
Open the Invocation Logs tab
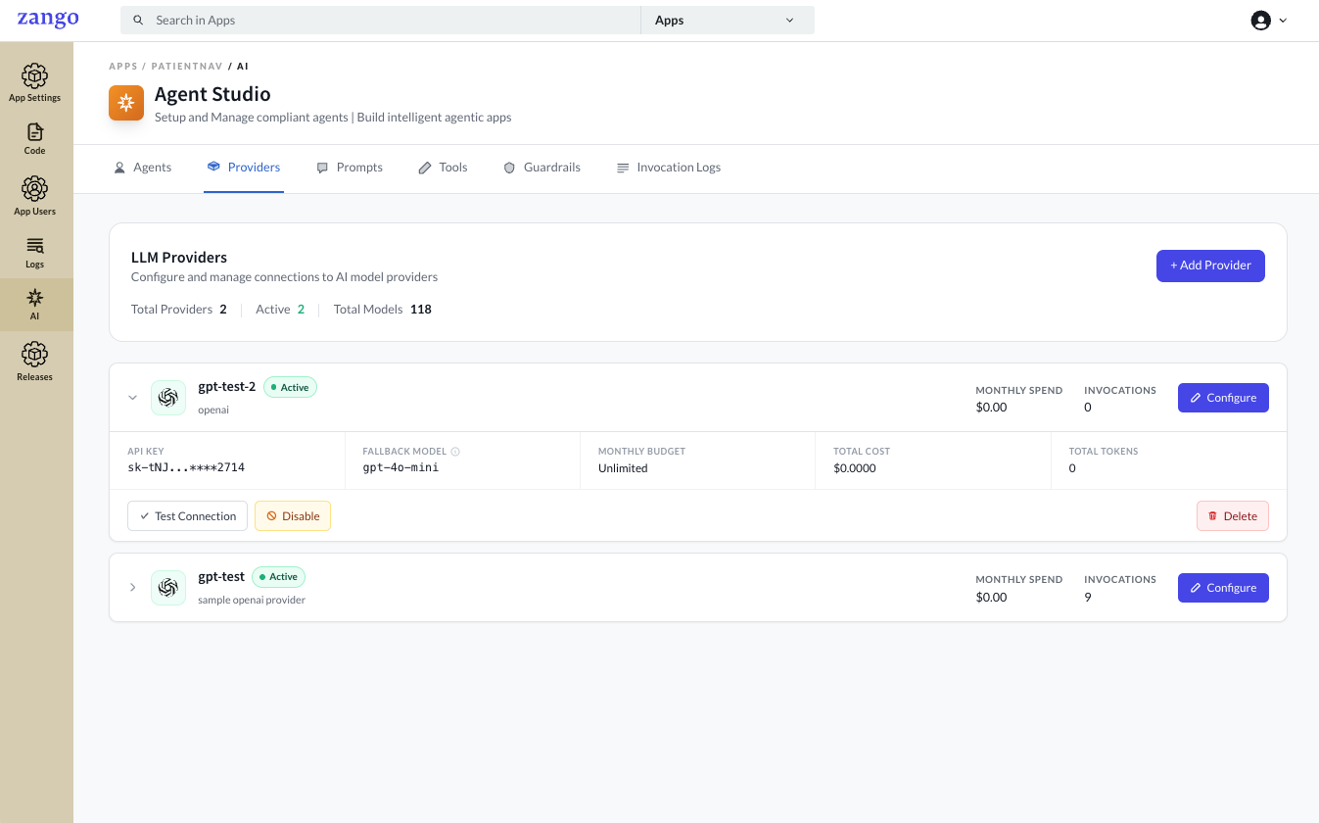[x=669, y=168]
